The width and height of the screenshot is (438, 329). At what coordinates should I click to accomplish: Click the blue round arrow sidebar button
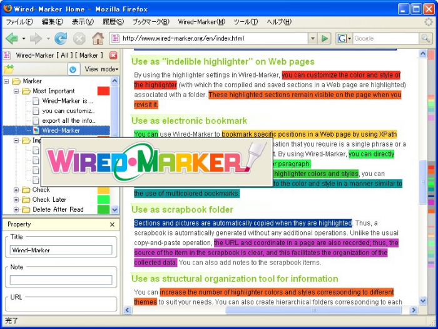click(73, 69)
